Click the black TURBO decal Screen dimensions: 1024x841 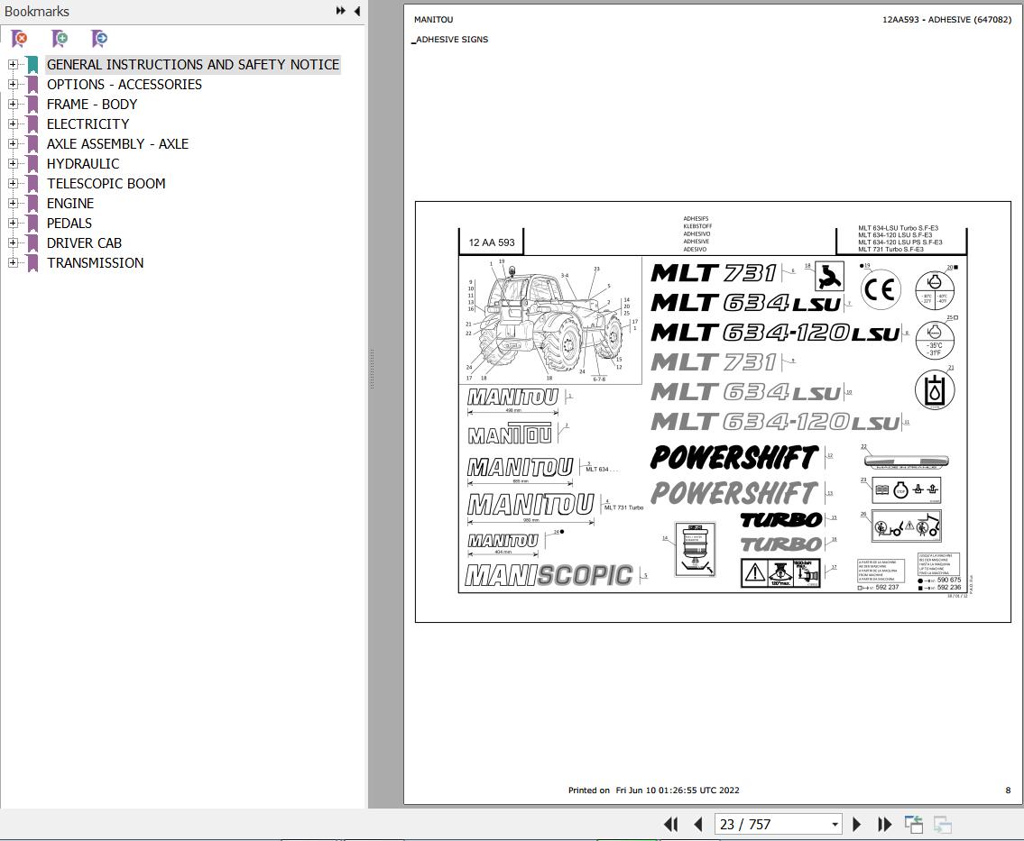pos(781,520)
